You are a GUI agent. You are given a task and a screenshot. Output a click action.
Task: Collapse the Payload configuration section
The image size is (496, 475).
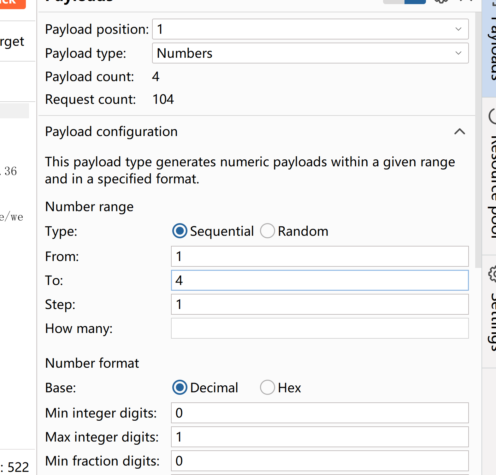459,132
